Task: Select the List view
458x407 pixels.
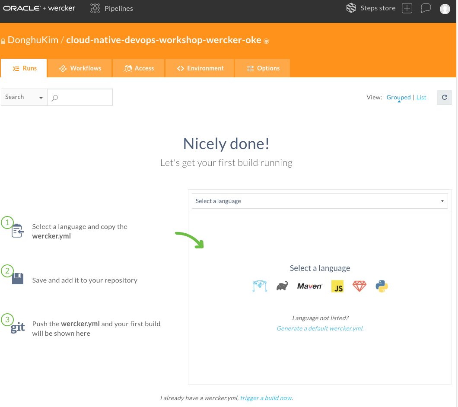Action: tap(421, 97)
